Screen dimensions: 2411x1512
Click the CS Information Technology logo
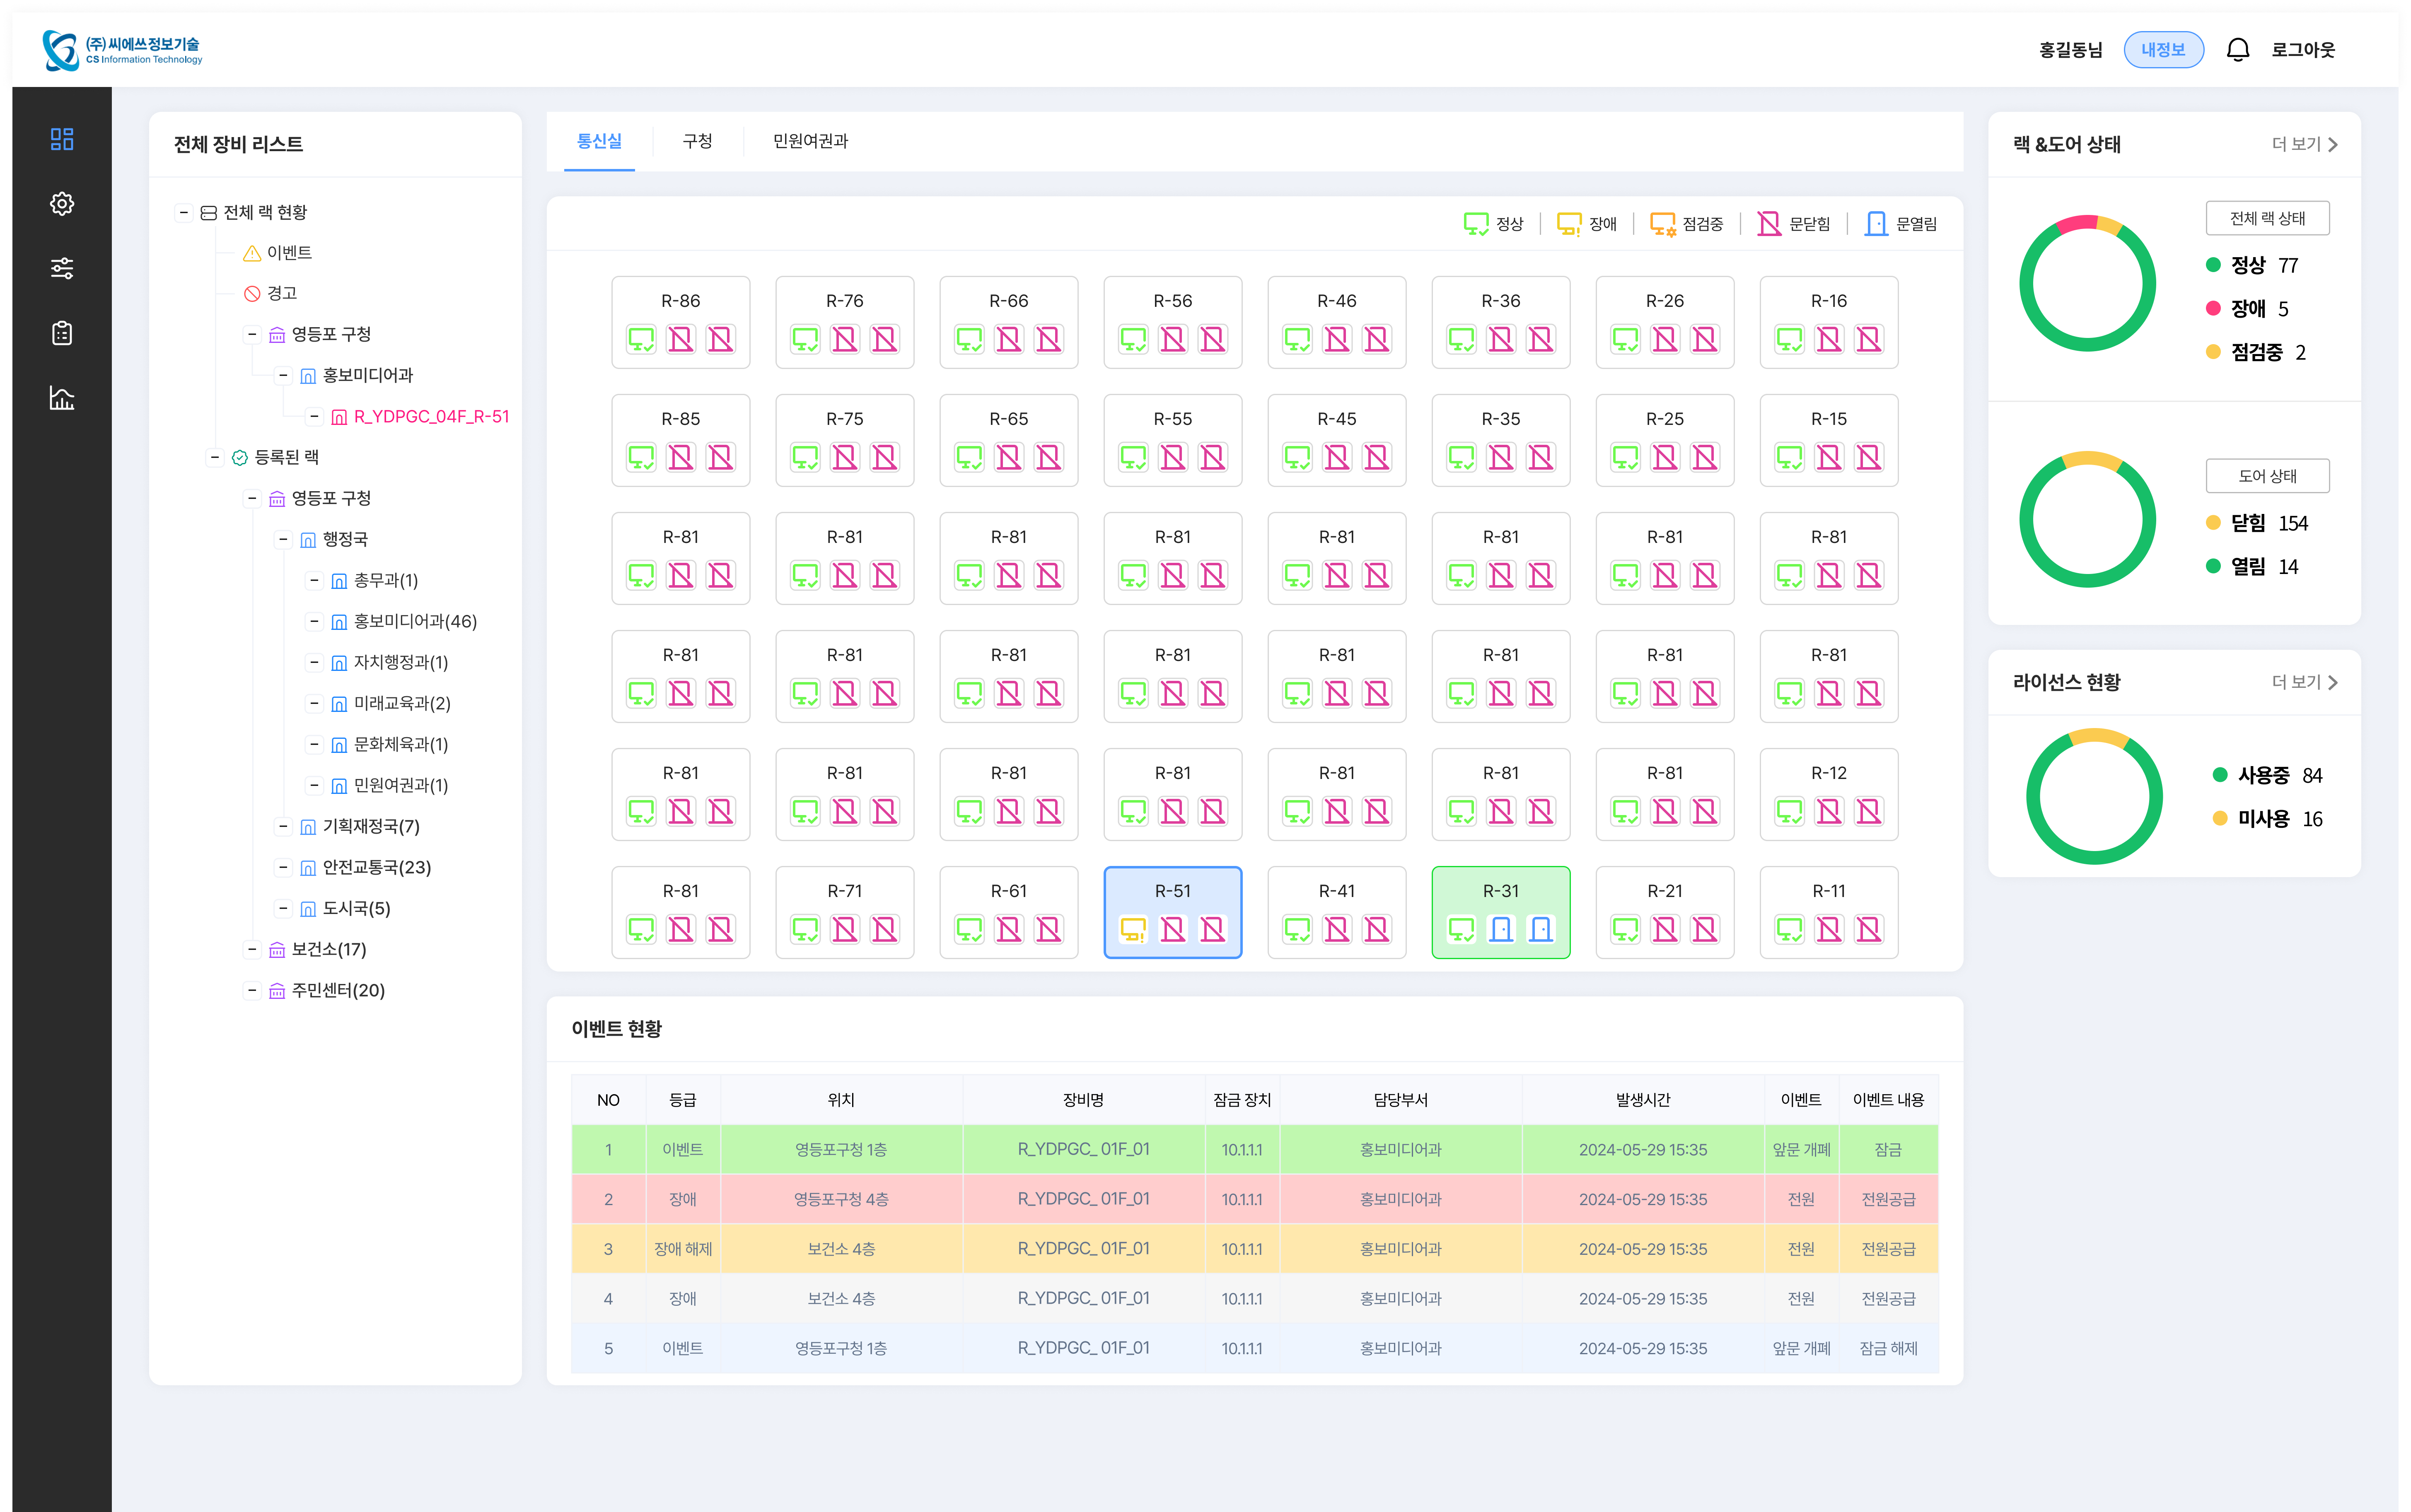(x=122, y=50)
